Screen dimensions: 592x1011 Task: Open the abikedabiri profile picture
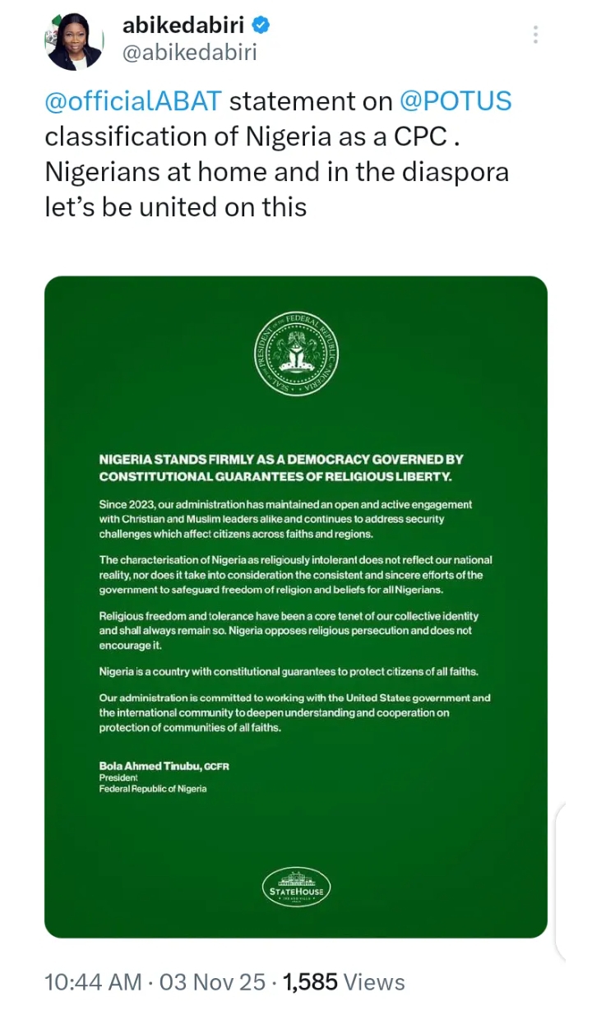pos(75,40)
